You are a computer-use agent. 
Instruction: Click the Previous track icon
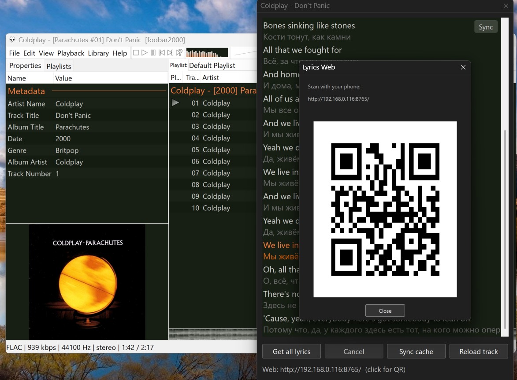tap(162, 53)
